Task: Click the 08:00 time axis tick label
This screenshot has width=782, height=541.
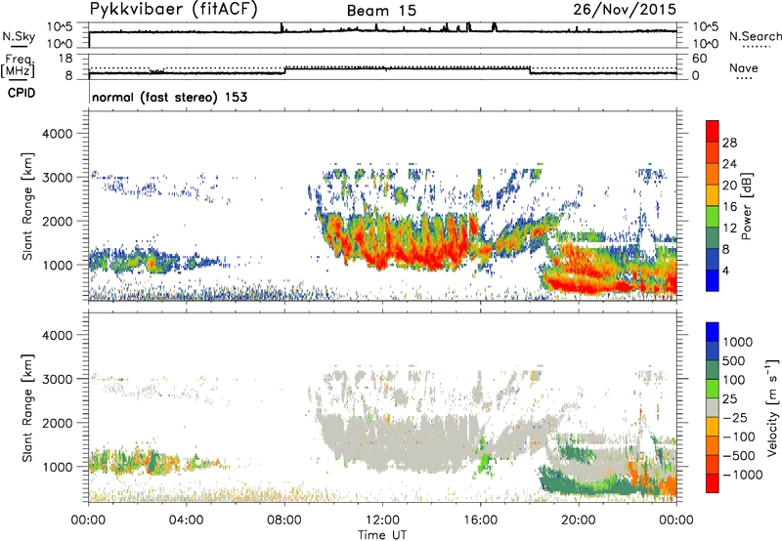Action: (284, 520)
